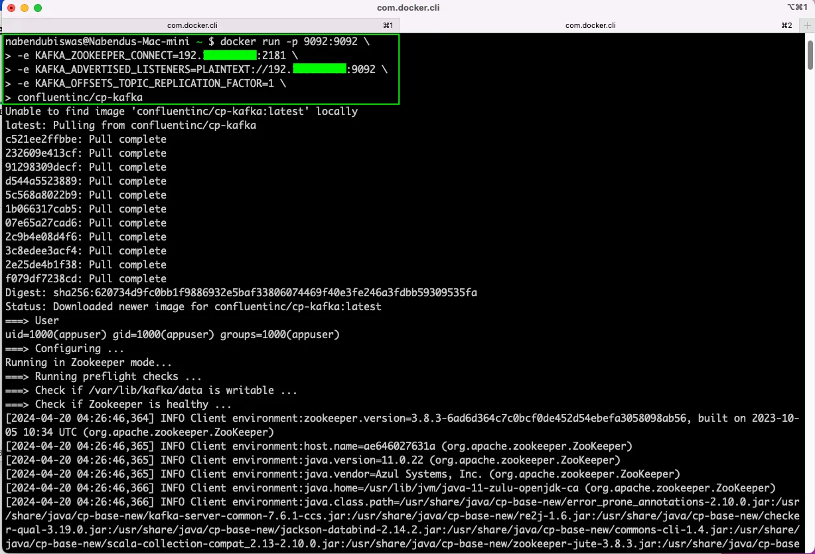Click the 2c9b4e08d4f6 Pull complete line
Screen dimensions: 815x554
pos(86,236)
